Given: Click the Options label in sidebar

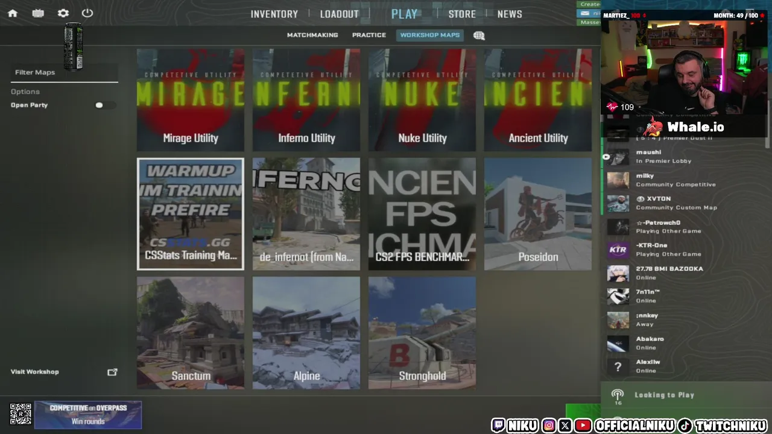Looking at the screenshot, I should coord(25,92).
